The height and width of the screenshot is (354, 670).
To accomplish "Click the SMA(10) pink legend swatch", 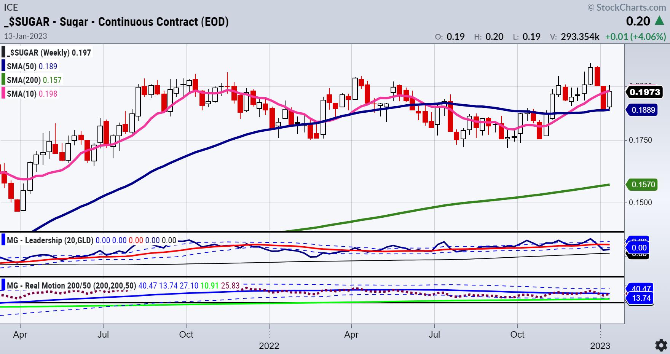I will [x=3, y=94].
